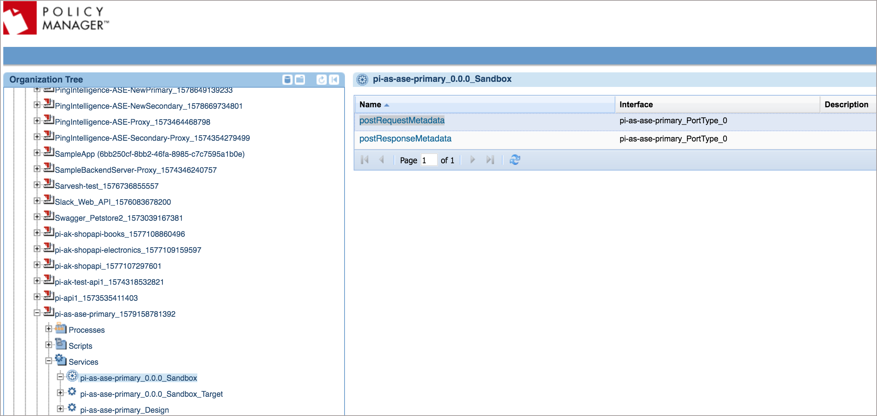Viewport: 877px width, 416px height.
Task: Collapse the Organization Tree panel
Action: click(x=334, y=80)
